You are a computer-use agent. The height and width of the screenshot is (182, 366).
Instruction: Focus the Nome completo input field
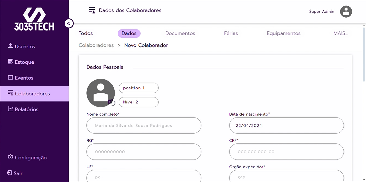[144, 126]
